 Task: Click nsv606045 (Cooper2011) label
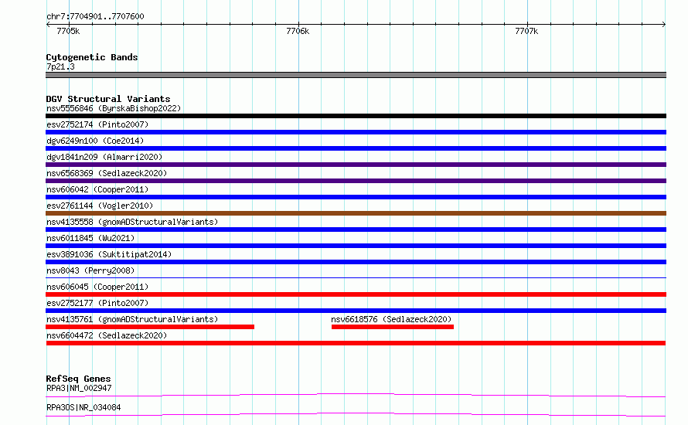pos(97,287)
